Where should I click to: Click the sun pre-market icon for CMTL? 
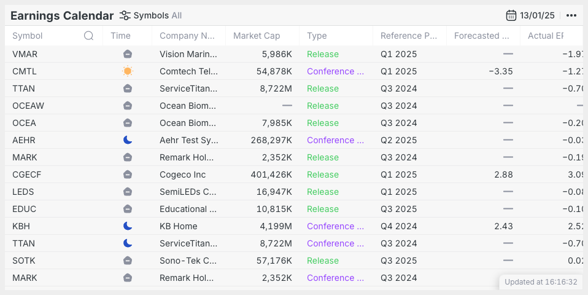(128, 71)
